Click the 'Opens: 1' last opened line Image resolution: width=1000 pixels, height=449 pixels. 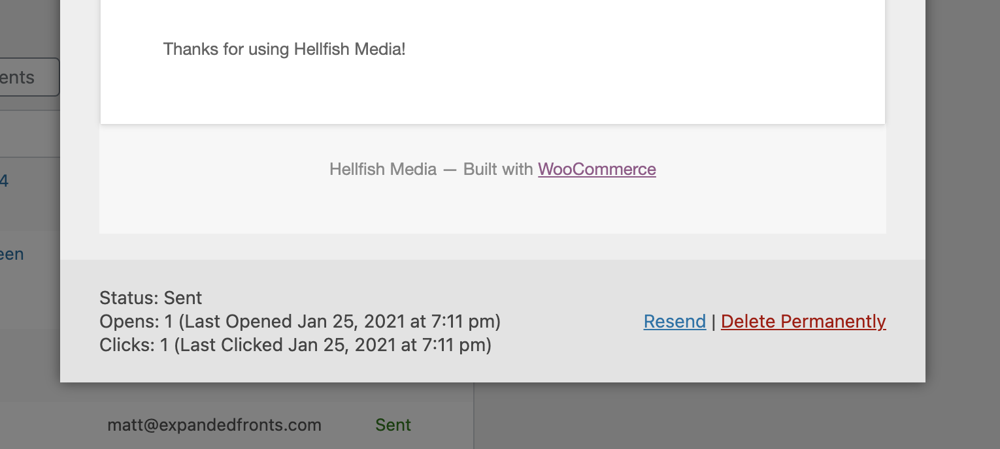click(300, 321)
